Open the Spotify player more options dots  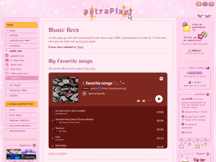[150, 100]
